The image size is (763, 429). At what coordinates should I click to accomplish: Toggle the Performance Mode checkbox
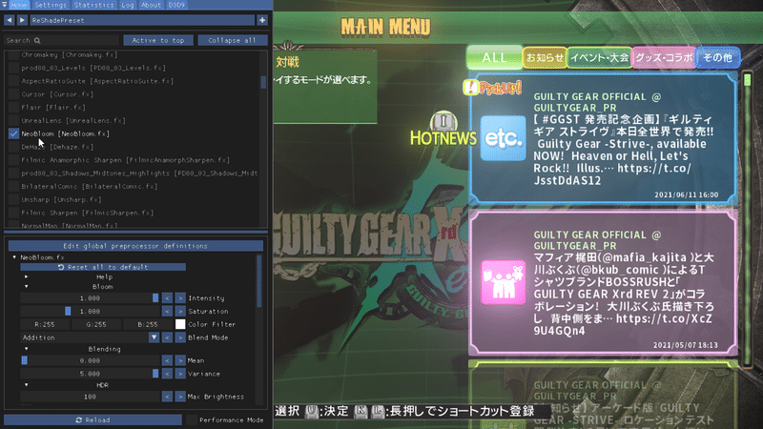point(192,419)
